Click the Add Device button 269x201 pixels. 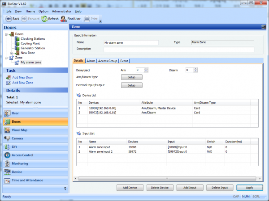(x=130, y=188)
